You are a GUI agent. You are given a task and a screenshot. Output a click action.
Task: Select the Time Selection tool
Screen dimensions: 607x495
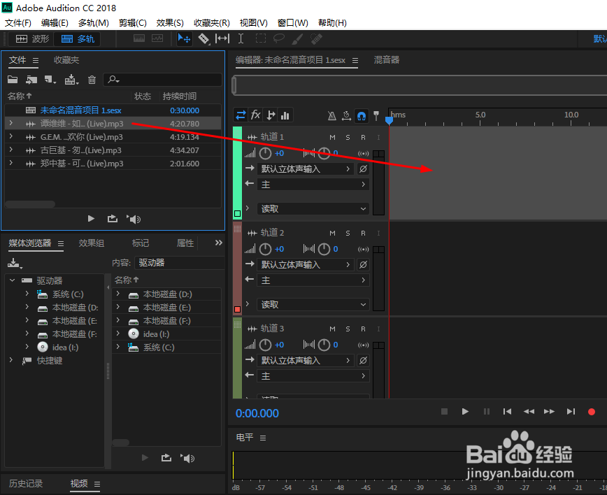(x=241, y=38)
